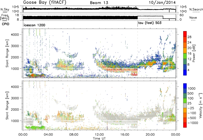The width and height of the screenshot is (203, 140).
Task: Pick the bright blue top segment of Velocity color bar
Action: pyautogui.click(x=185, y=86)
